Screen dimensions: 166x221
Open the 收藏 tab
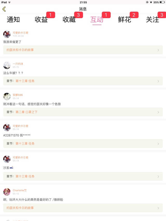(x=69, y=19)
